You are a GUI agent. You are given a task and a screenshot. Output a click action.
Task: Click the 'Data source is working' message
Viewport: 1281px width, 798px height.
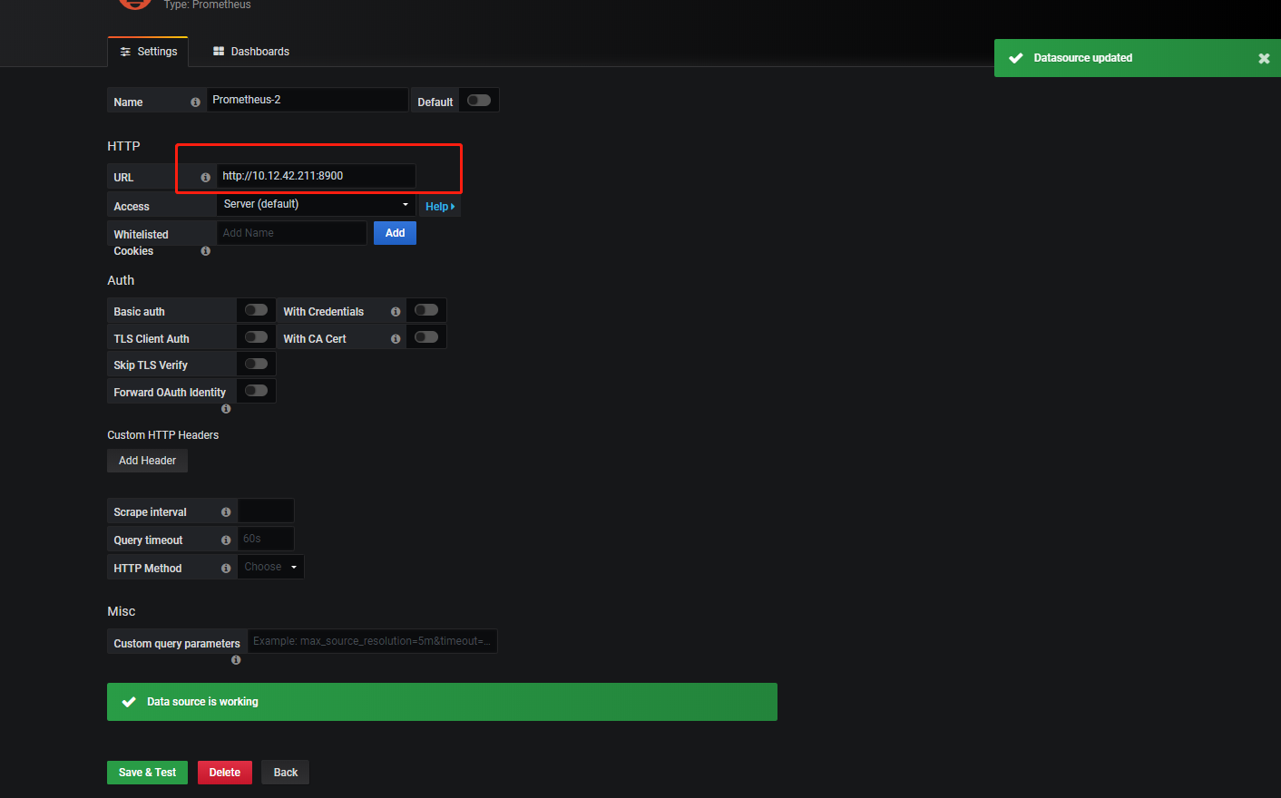(x=202, y=702)
